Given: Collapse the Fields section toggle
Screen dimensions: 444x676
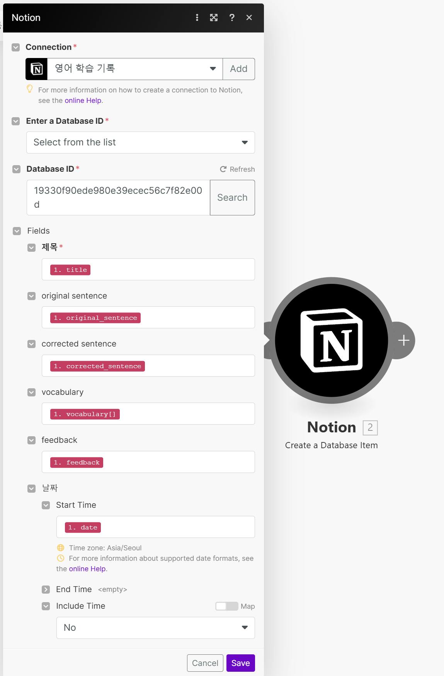Looking at the screenshot, I should [x=17, y=231].
